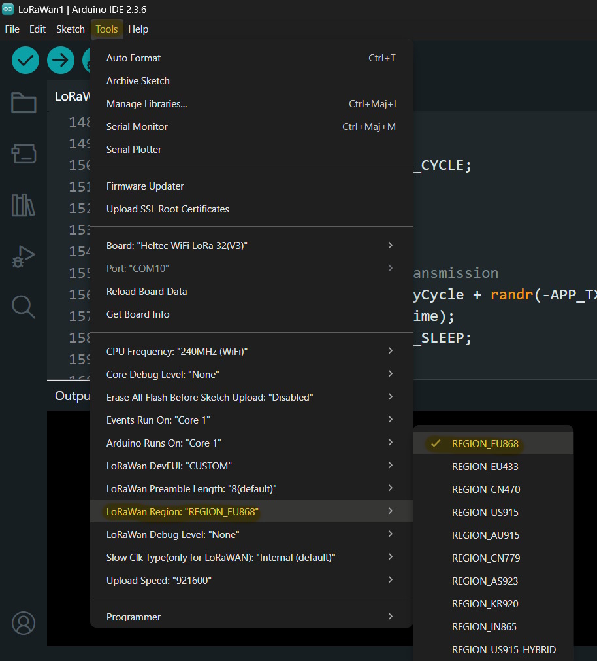Select the checked REGION_EU868 option

(x=493, y=443)
